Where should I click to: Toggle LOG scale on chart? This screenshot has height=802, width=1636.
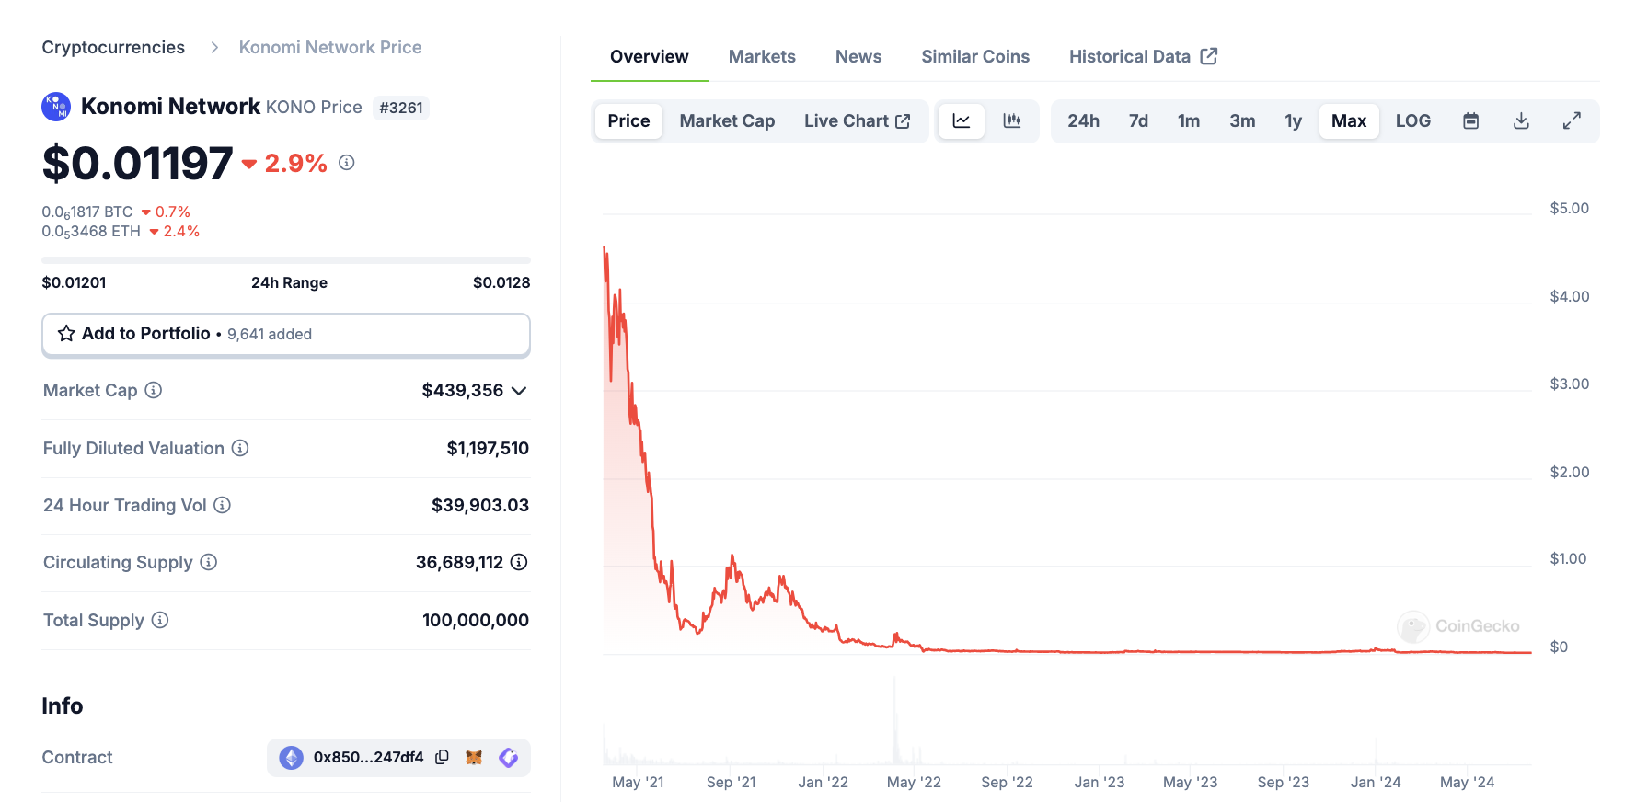point(1412,121)
